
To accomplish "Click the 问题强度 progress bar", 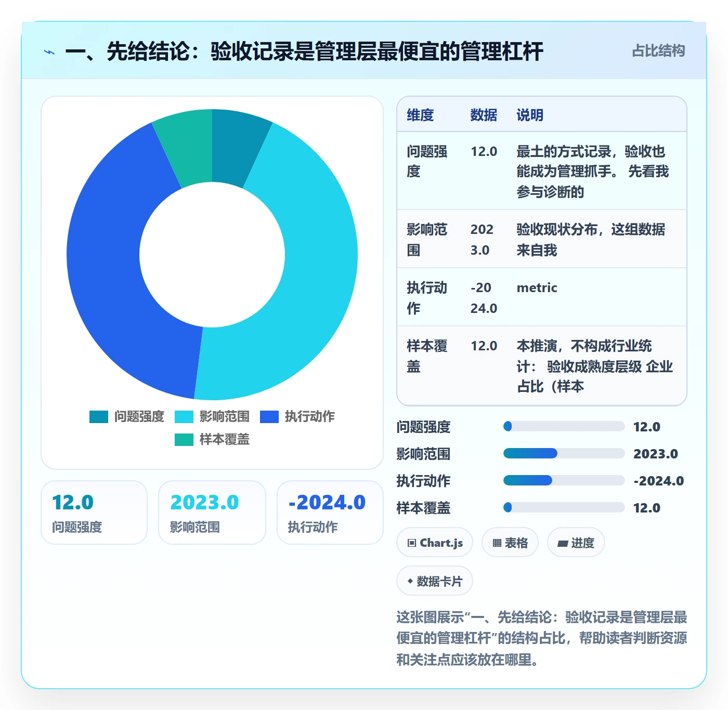I will [564, 426].
